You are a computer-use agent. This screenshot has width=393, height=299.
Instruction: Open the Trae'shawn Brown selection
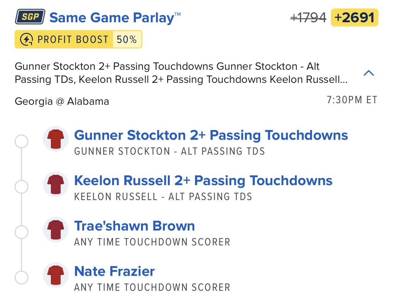coord(135,226)
